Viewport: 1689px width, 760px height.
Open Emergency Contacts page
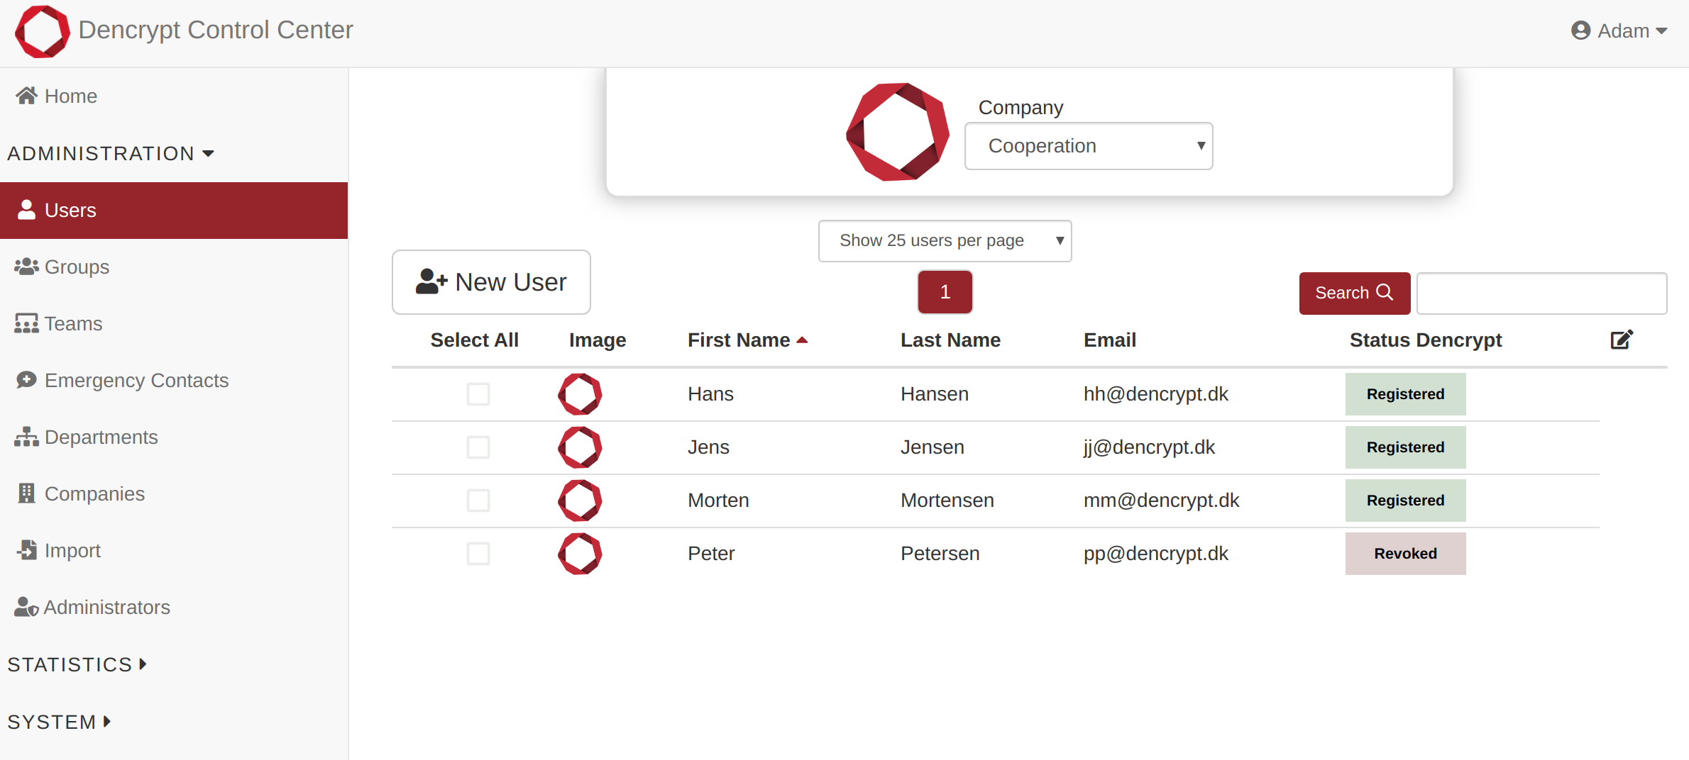(136, 381)
